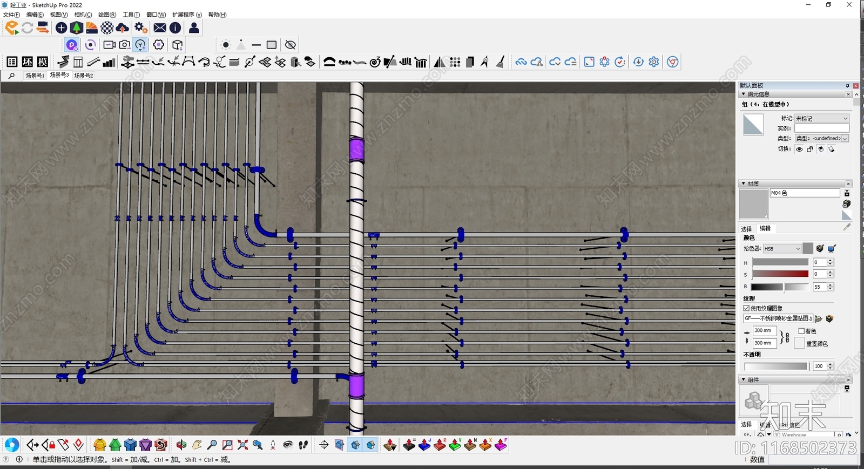This screenshot has width=864, height=469.
Task: Click the 不透明 opacity slider
Action: [x=776, y=366]
